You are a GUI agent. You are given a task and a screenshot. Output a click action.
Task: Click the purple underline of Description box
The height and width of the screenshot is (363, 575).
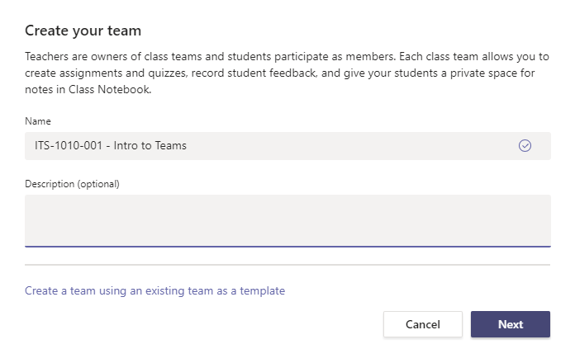click(287, 246)
